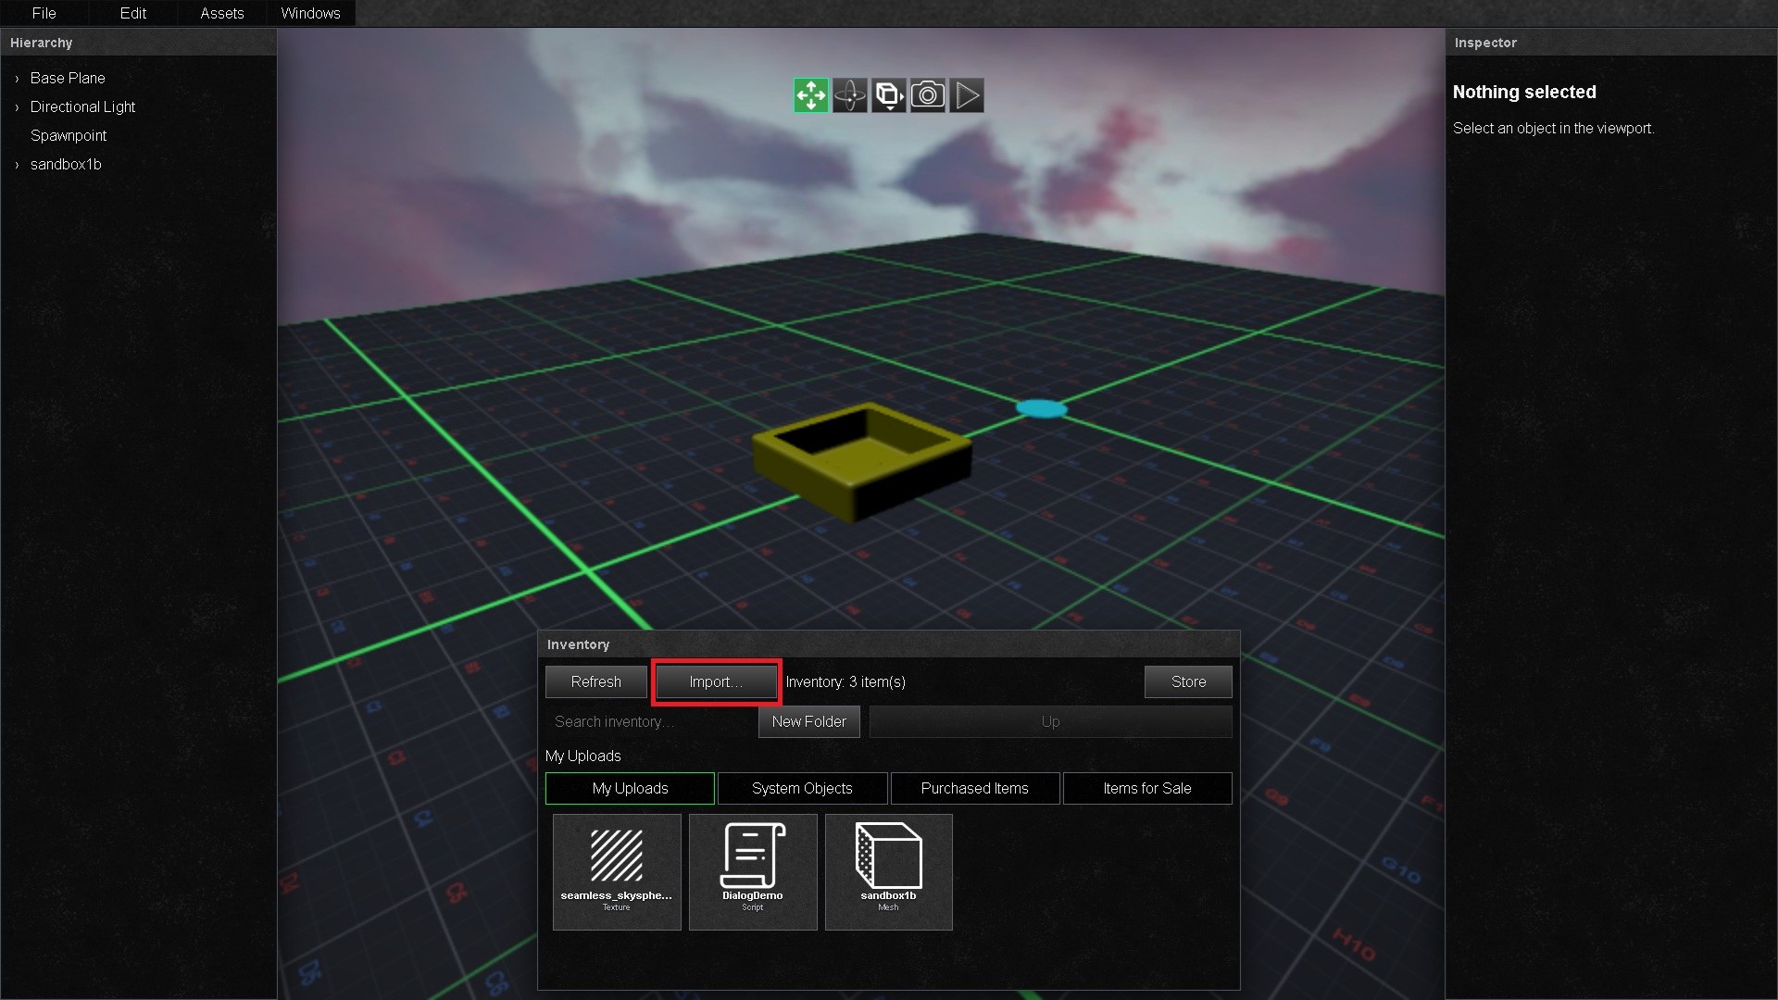Select the Scale tool with dropdown arrow
Image resolution: width=1778 pixels, height=1000 pixels.
coord(889,95)
